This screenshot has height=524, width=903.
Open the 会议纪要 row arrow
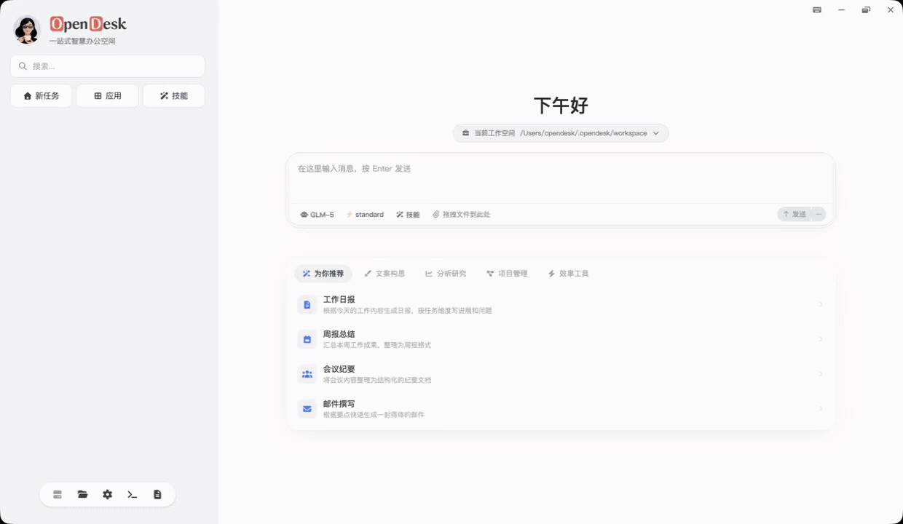(821, 374)
